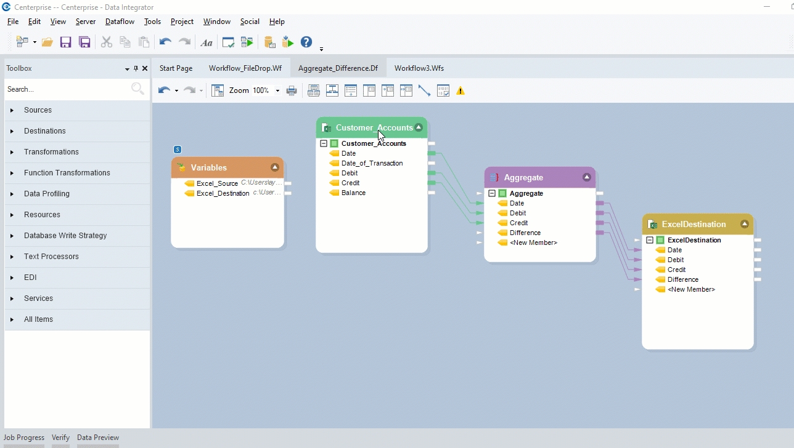This screenshot has height=448, width=794.
Task: Minimize the Variables object box
Action: tap(275, 167)
